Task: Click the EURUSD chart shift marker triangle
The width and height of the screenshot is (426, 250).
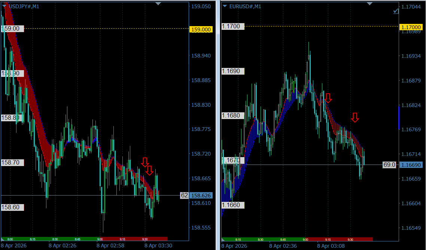Action: tap(370, 3)
